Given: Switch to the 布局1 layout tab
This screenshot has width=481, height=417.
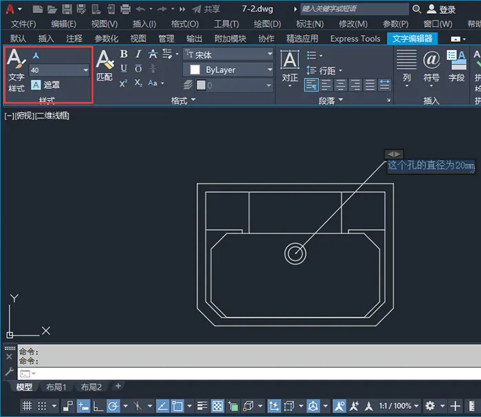Looking at the screenshot, I should [x=56, y=387].
